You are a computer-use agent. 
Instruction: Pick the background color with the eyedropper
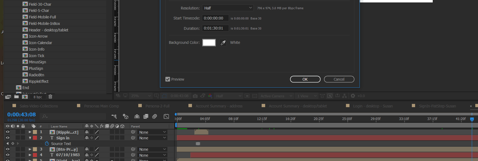223,43
